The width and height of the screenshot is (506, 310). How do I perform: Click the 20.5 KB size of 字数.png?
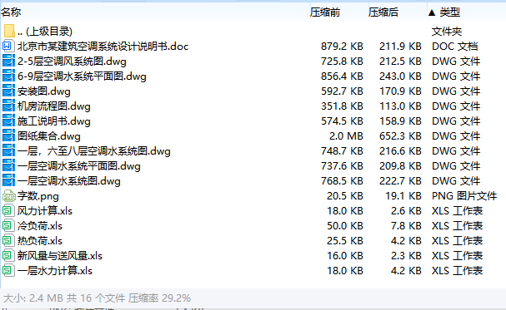(x=345, y=196)
